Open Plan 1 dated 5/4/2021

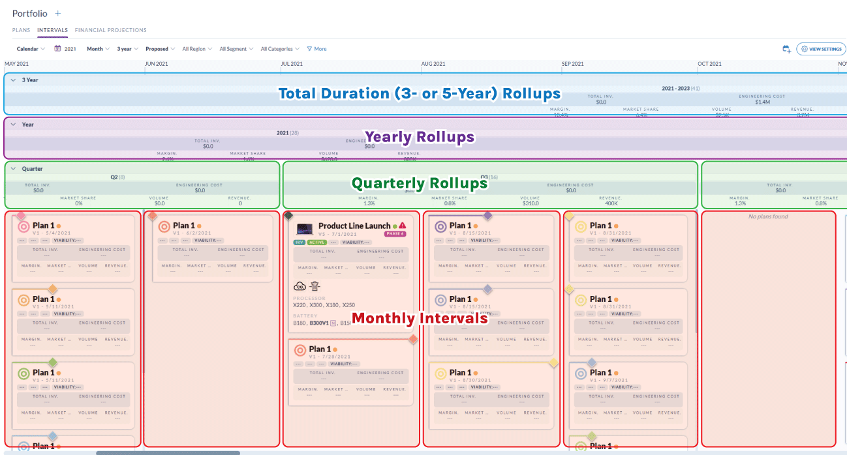point(43,226)
